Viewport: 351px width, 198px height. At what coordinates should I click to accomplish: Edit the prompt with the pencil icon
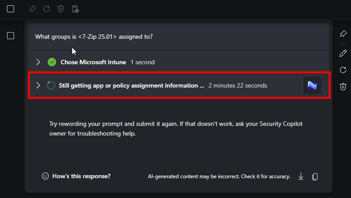(x=343, y=53)
